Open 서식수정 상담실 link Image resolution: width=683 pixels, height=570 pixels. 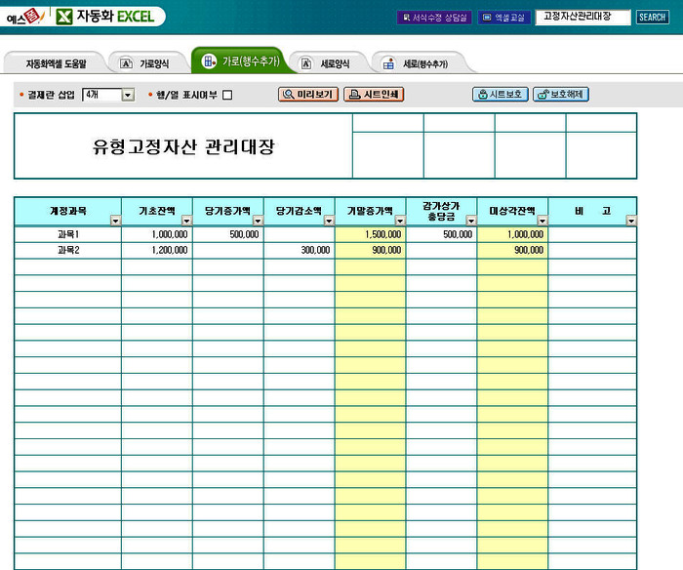tap(434, 18)
